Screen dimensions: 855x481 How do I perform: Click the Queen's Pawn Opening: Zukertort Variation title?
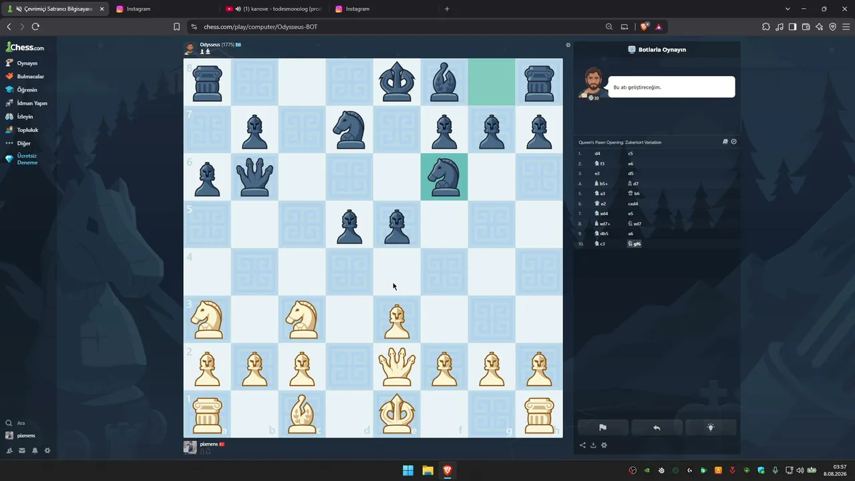620,142
